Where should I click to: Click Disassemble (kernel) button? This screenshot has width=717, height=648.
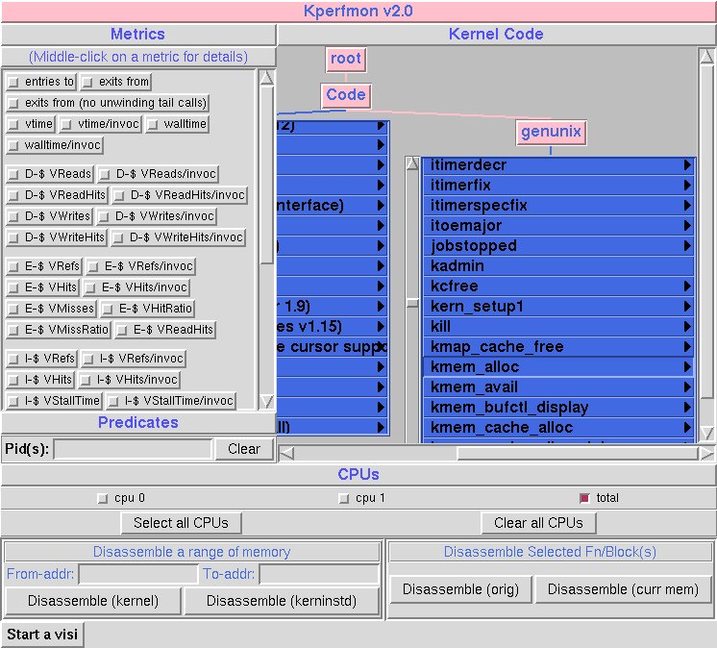pyautogui.click(x=93, y=601)
